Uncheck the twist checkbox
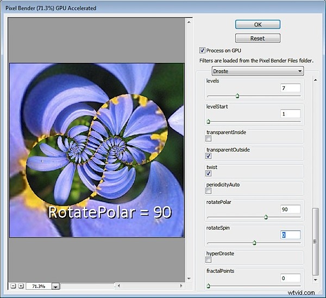 pyautogui.click(x=208, y=173)
